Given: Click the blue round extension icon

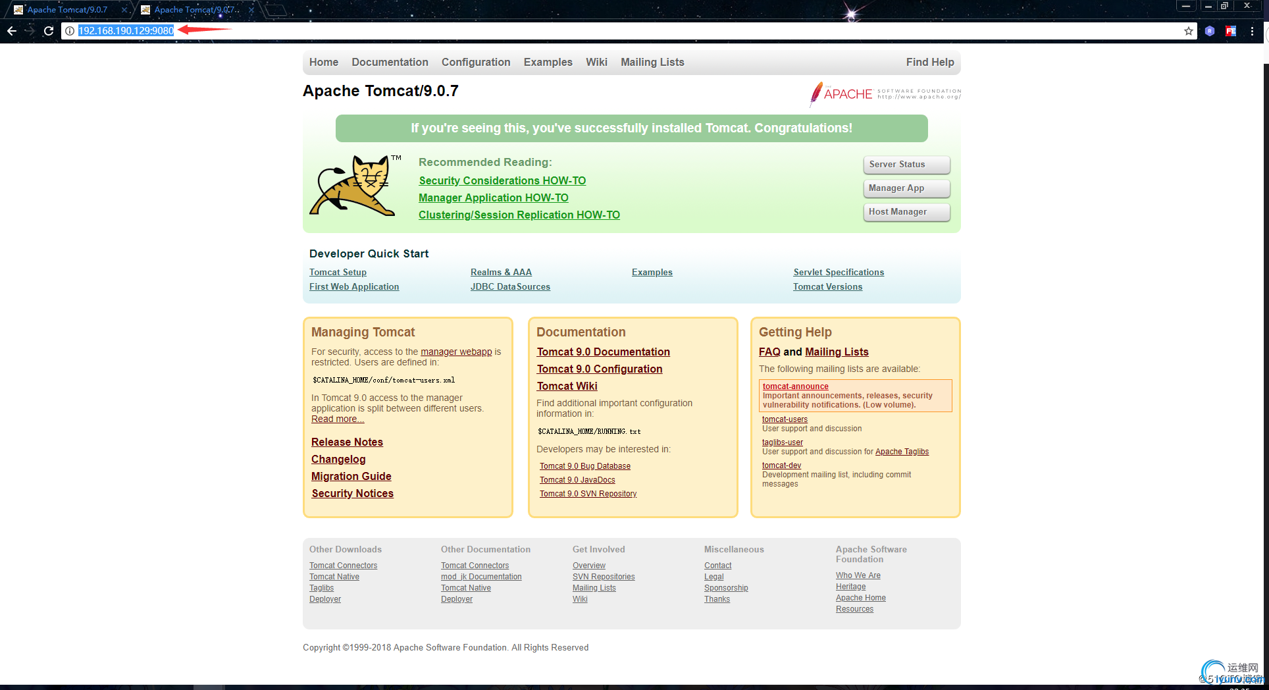Looking at the screenshot, I should click(x=1210, y=31).
